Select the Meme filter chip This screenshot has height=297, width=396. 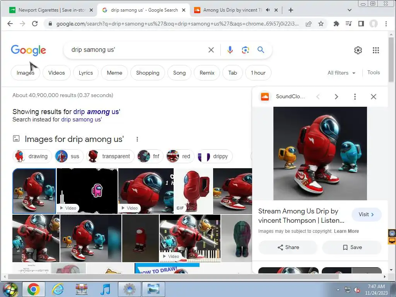[114, 73]
